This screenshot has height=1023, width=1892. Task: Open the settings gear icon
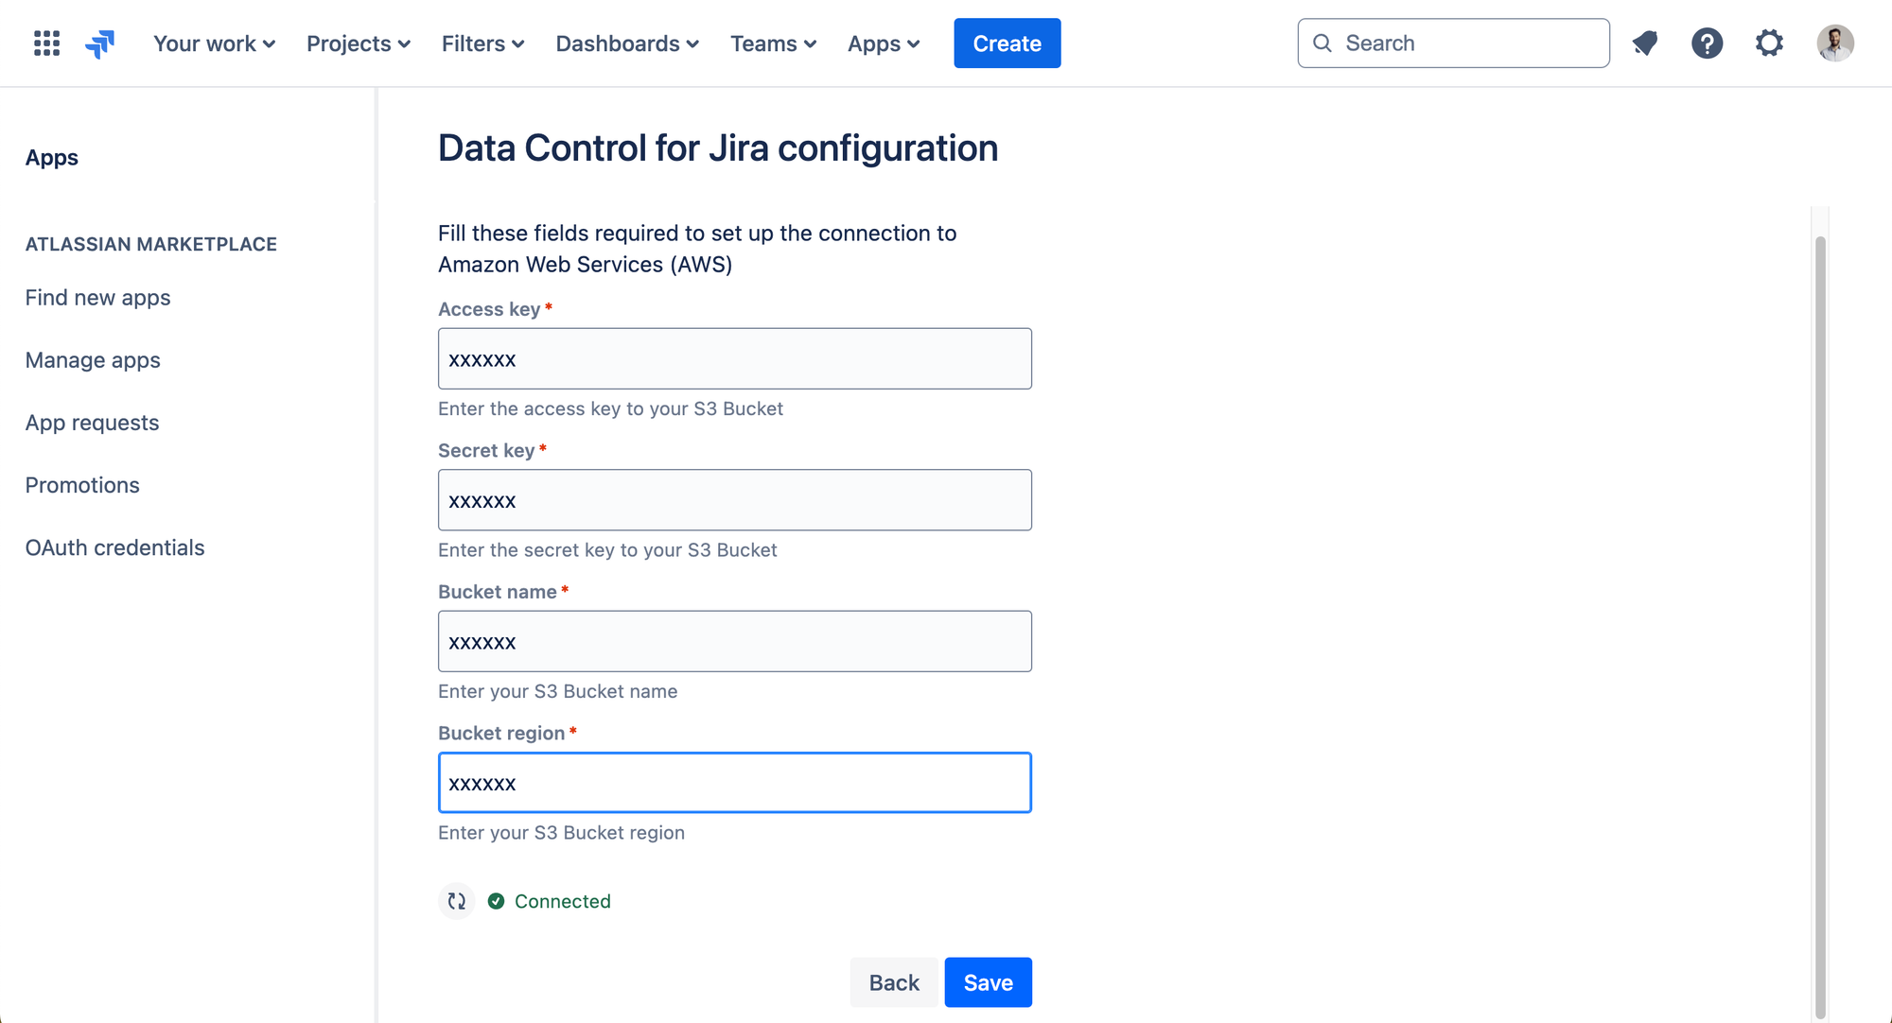click(1770, 42)
